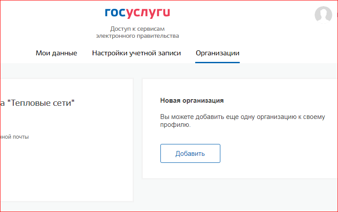Click the word "профилю." in the description
Viewport: 338px width, 212px height.
click(175, 125)
